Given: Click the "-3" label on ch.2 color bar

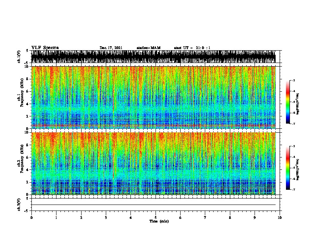Looking at the screenshot, I should pyautogui.click(x=294, y=146).
